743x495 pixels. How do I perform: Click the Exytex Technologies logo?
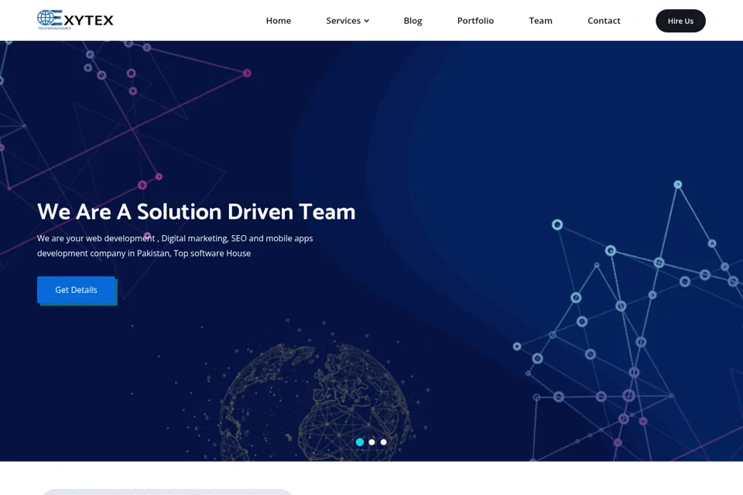pos(75,20)
